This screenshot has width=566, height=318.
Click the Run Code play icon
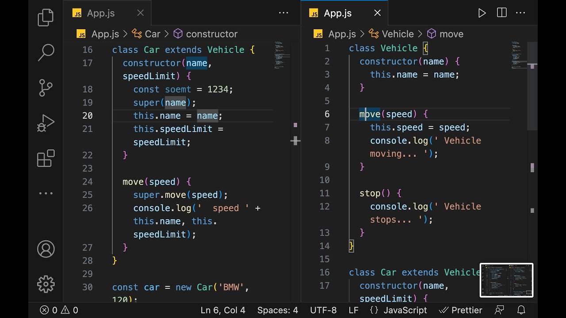click(x=482, y=13)
